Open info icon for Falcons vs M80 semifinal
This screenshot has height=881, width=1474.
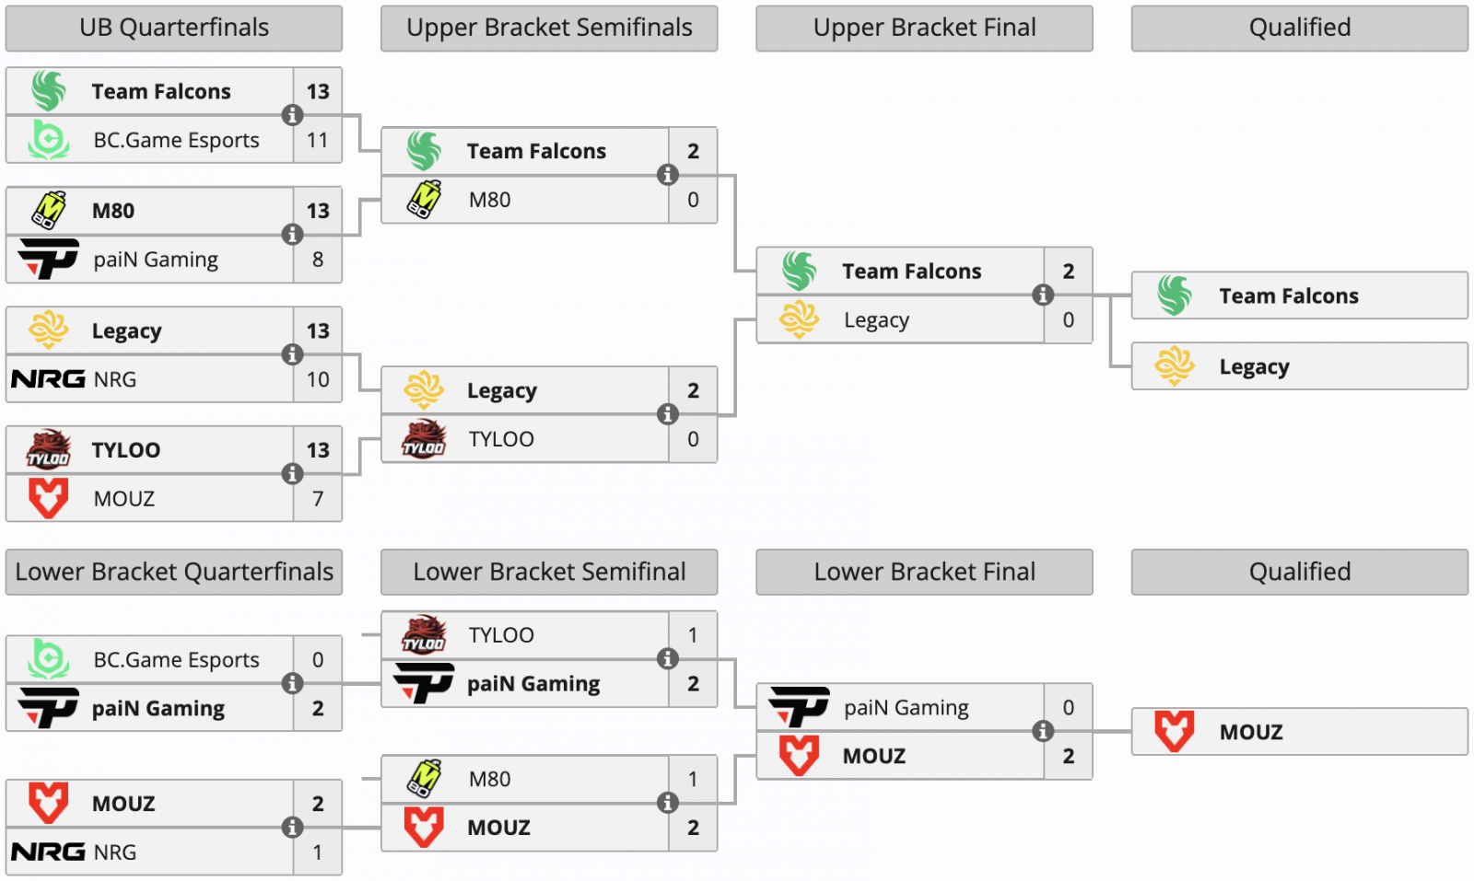668,175
